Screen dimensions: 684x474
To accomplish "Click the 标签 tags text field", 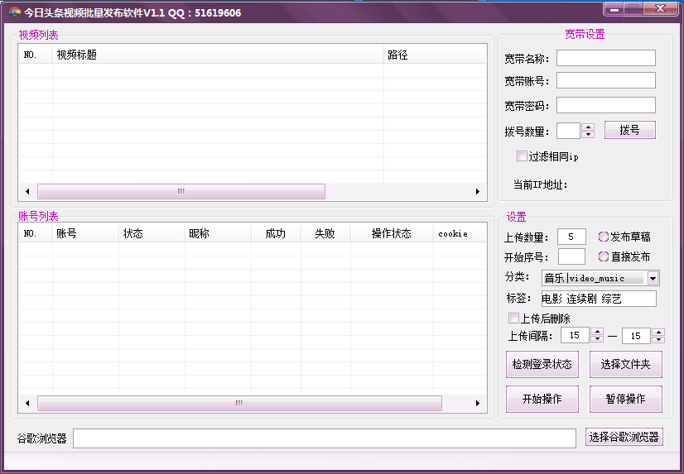I will tap(599, 299).
